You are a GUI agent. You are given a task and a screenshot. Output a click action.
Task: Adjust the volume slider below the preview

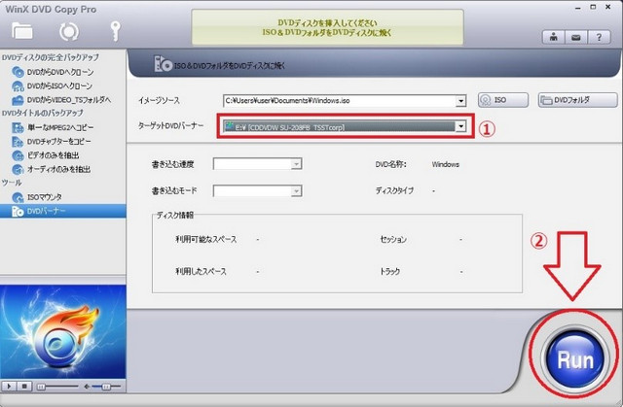pyautogui.click(x=105, y=388)
